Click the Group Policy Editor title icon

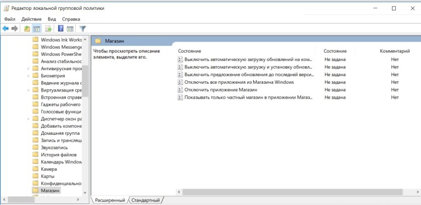7,8
